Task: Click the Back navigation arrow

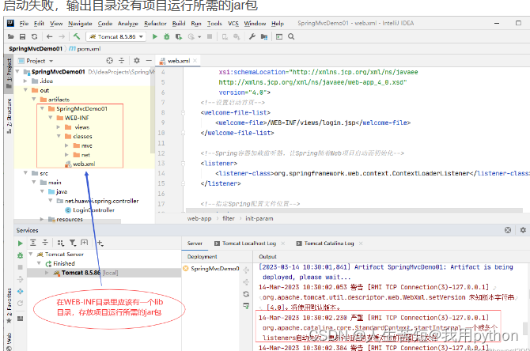Action: point(50,36)
